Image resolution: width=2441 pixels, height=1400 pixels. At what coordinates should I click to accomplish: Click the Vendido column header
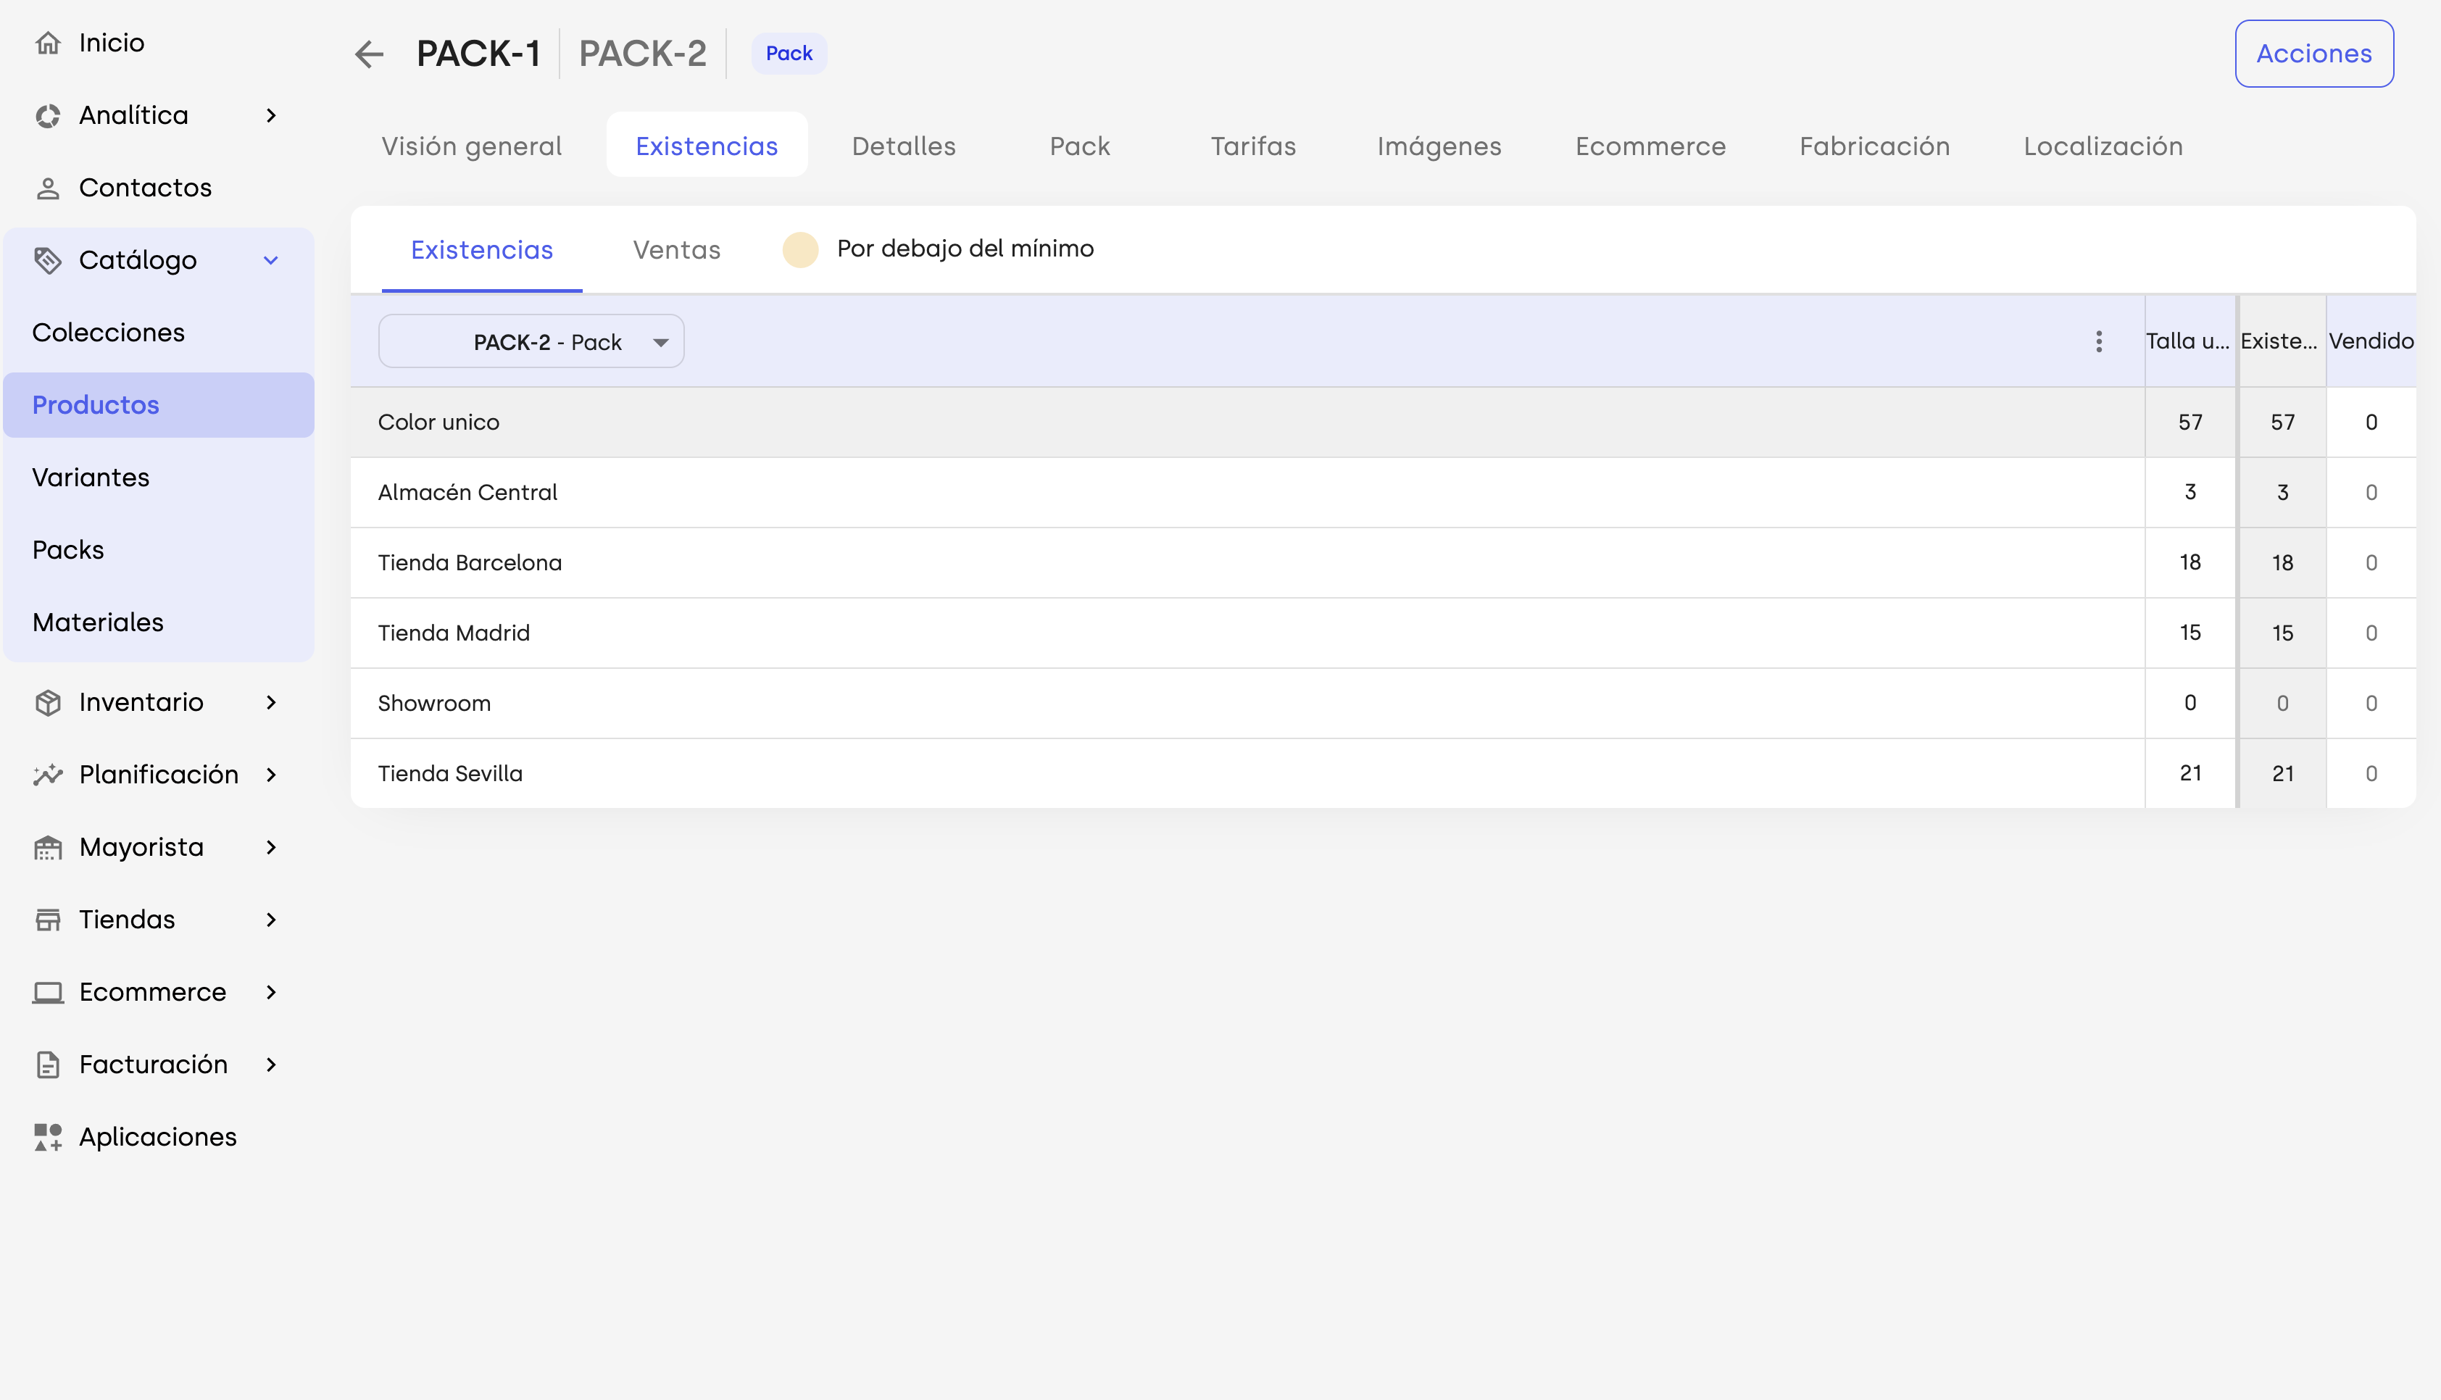[x=2371, y=341]
